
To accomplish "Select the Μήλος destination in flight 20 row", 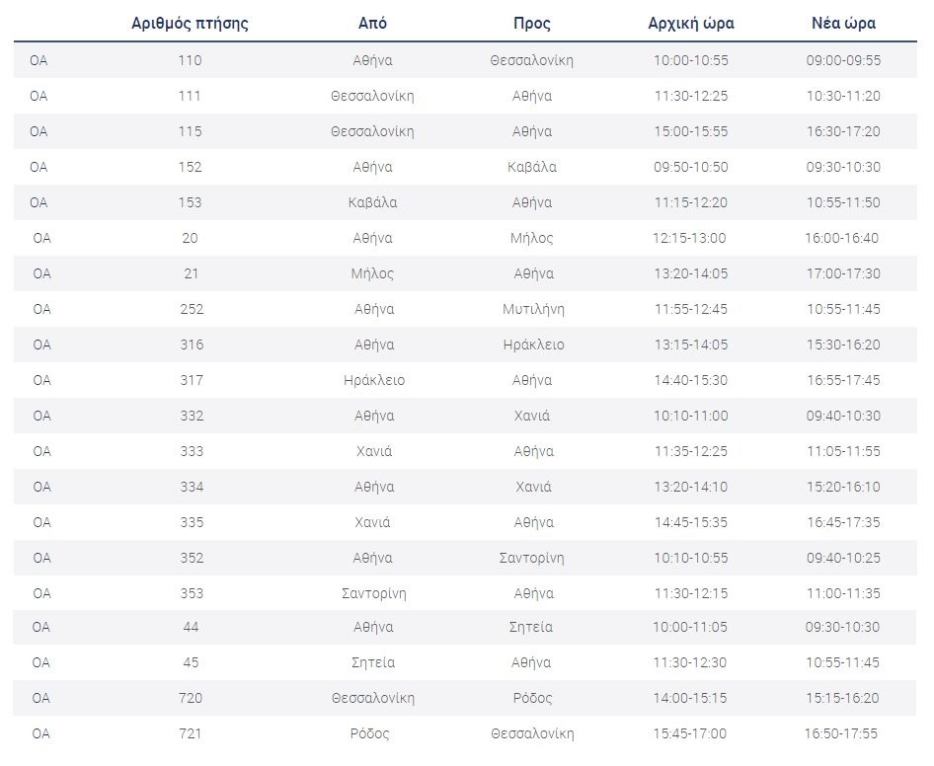I will pos(531,238).
